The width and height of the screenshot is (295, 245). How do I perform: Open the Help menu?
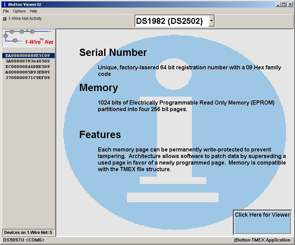[x=33, y=11]
